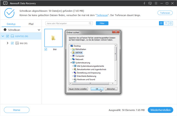Follow the Tiefenscan hyperlink in message
Screen dimensions: 177x116
pyautogui.click(x=102, y=15)
